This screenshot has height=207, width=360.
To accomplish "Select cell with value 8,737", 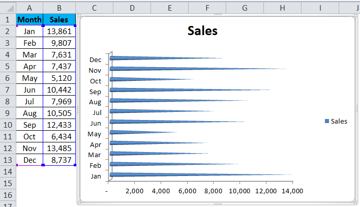I will pos(59,160).
